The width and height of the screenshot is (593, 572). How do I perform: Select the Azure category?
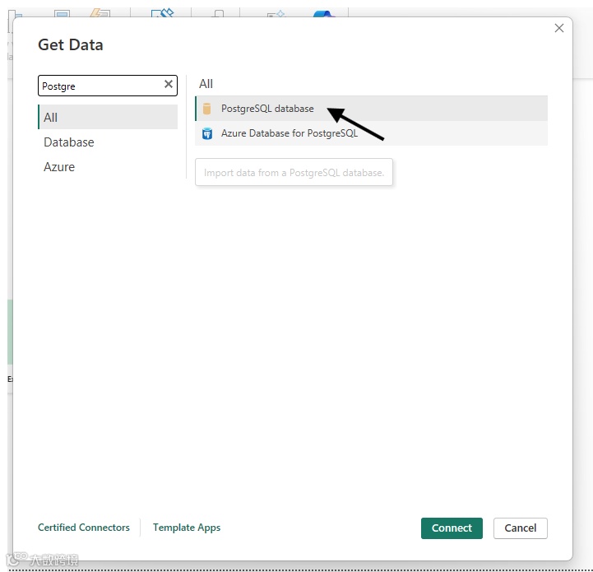point(108,166)
